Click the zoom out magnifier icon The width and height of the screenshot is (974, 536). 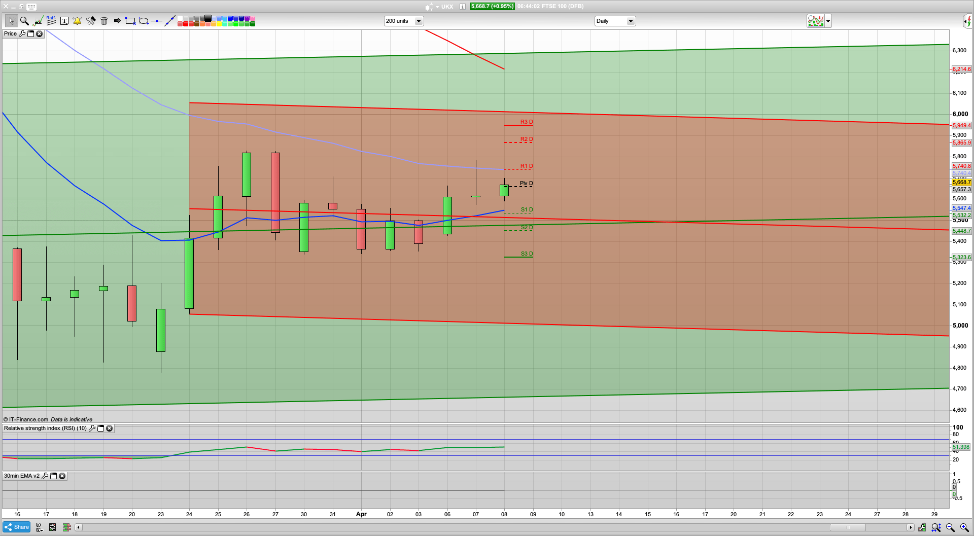pyautogui.click(x=950, y=527)
